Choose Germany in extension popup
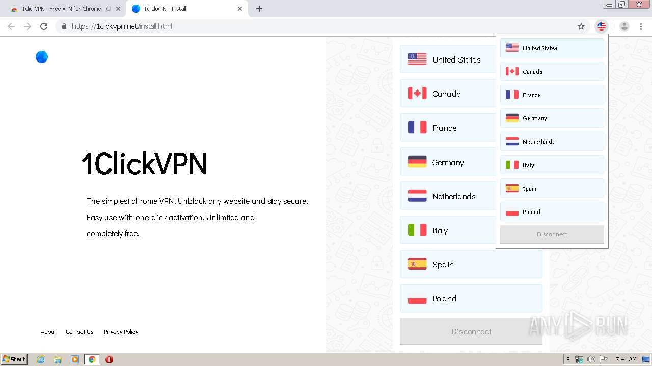The width and height of the screenshot is (652, 366). (x=552, y=118)
